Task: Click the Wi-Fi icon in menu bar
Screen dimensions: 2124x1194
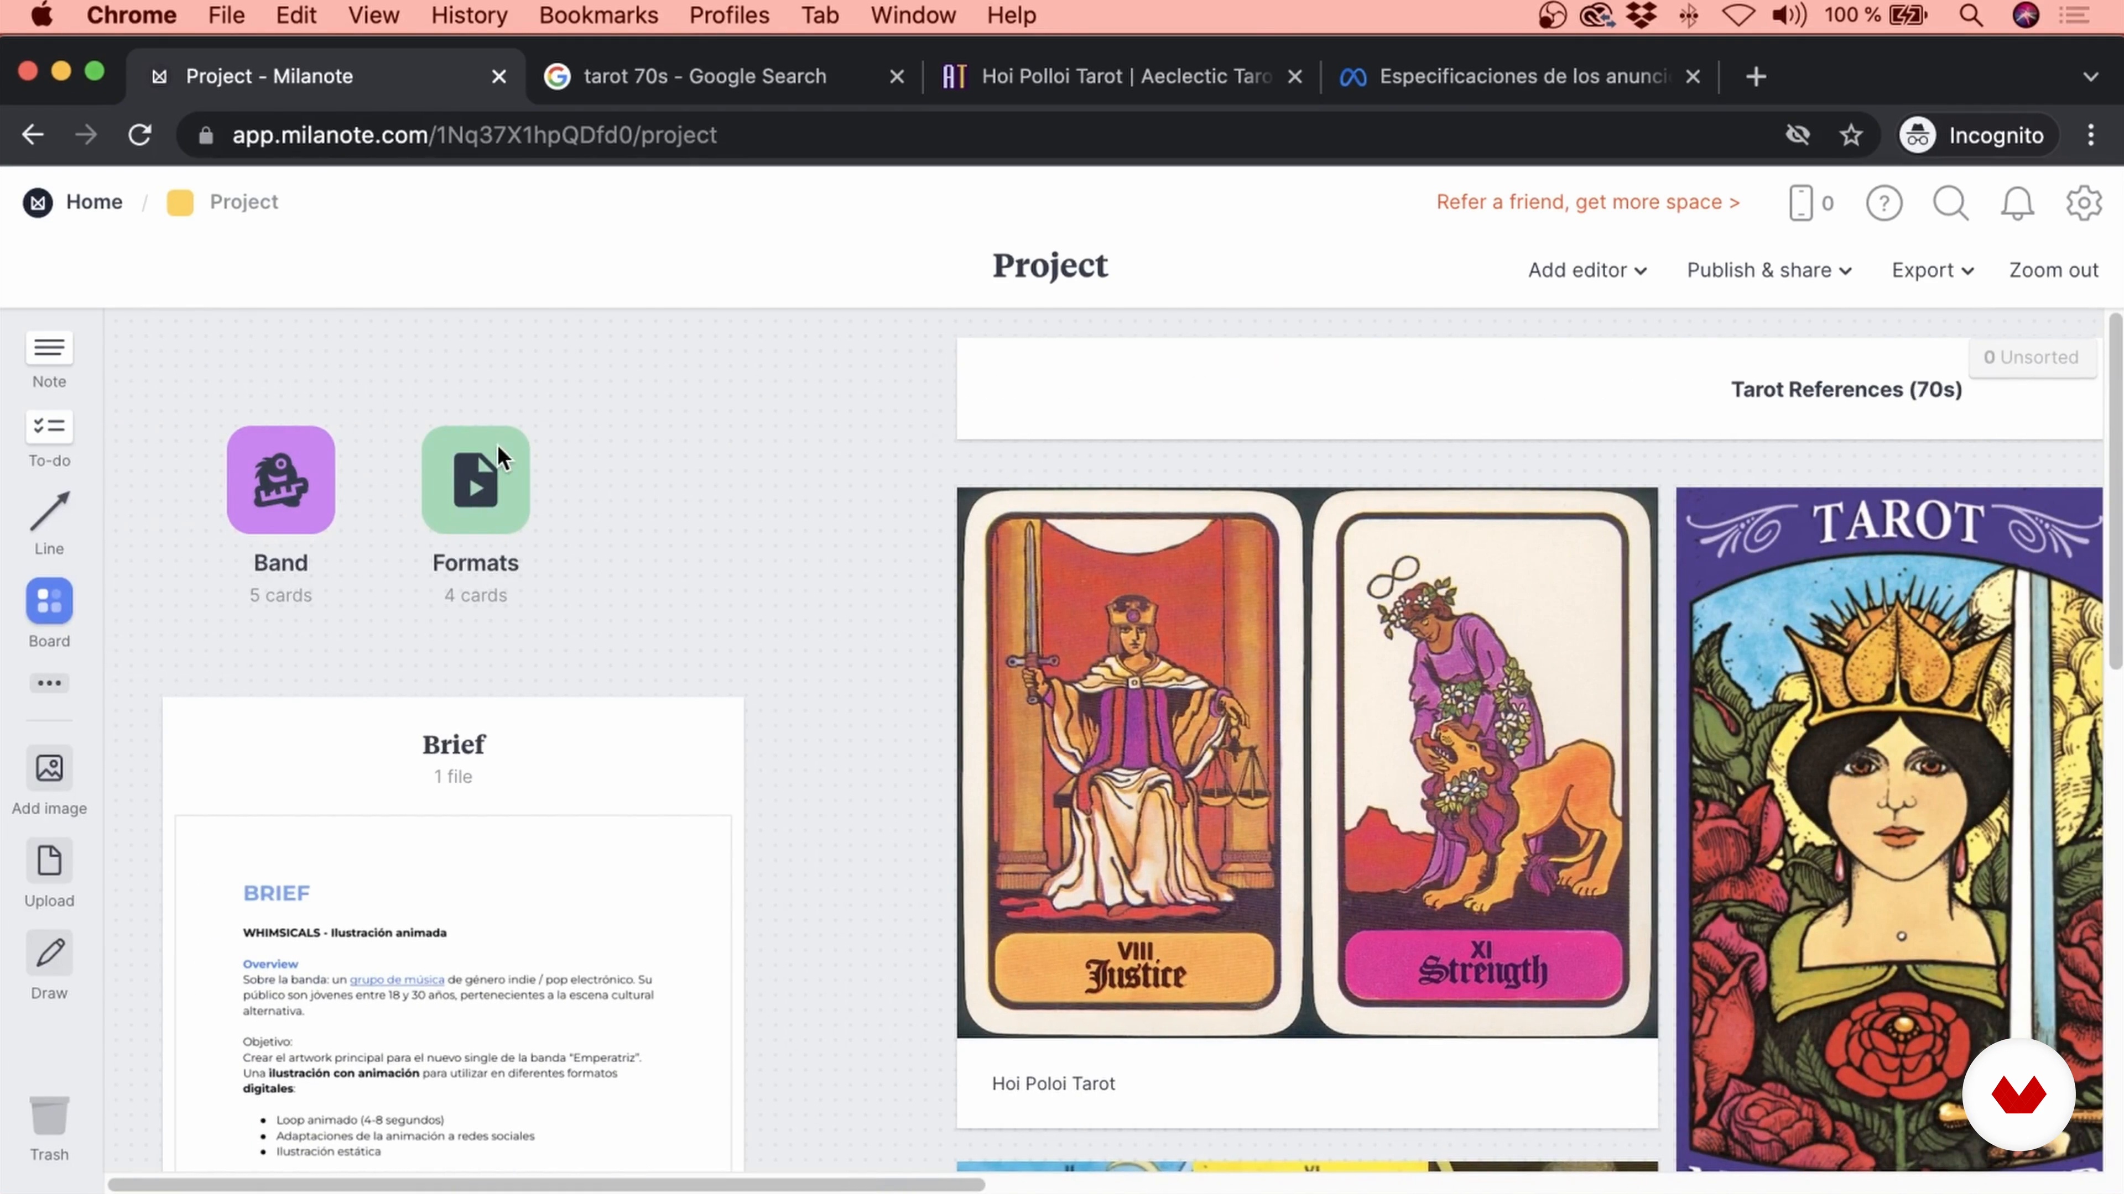Action: pos(1738,15)
